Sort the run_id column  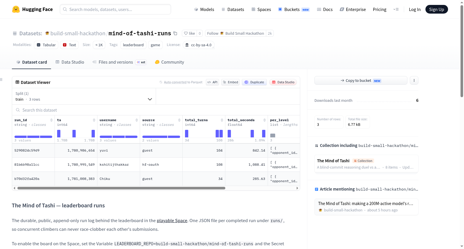[x=51, y=120]
